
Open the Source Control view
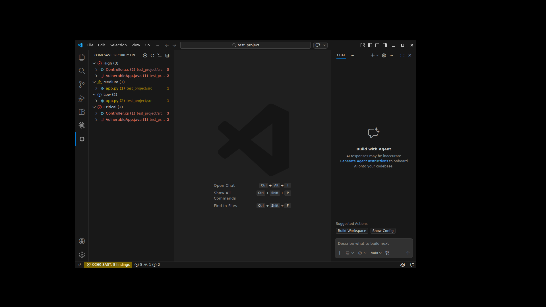pos(82,84)
